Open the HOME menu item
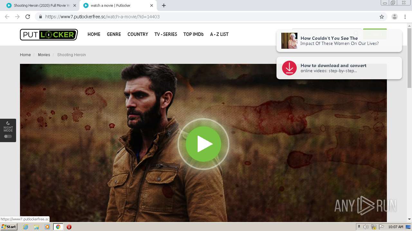 [94, 34]
